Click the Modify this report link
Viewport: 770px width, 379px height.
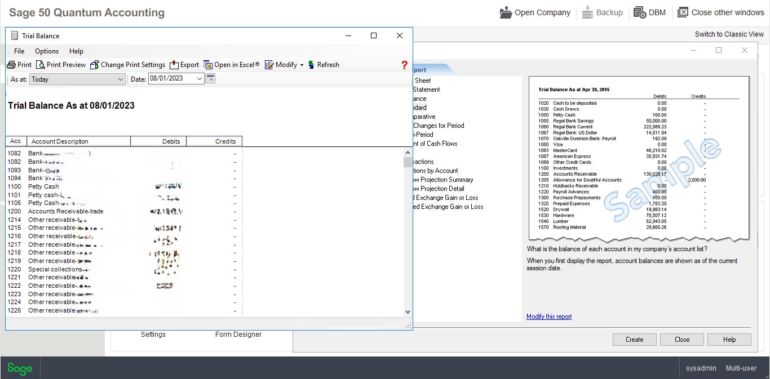click(x=548, y=316)
